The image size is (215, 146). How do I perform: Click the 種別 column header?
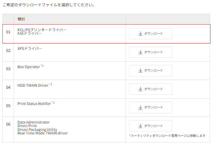tap(21, 19)
